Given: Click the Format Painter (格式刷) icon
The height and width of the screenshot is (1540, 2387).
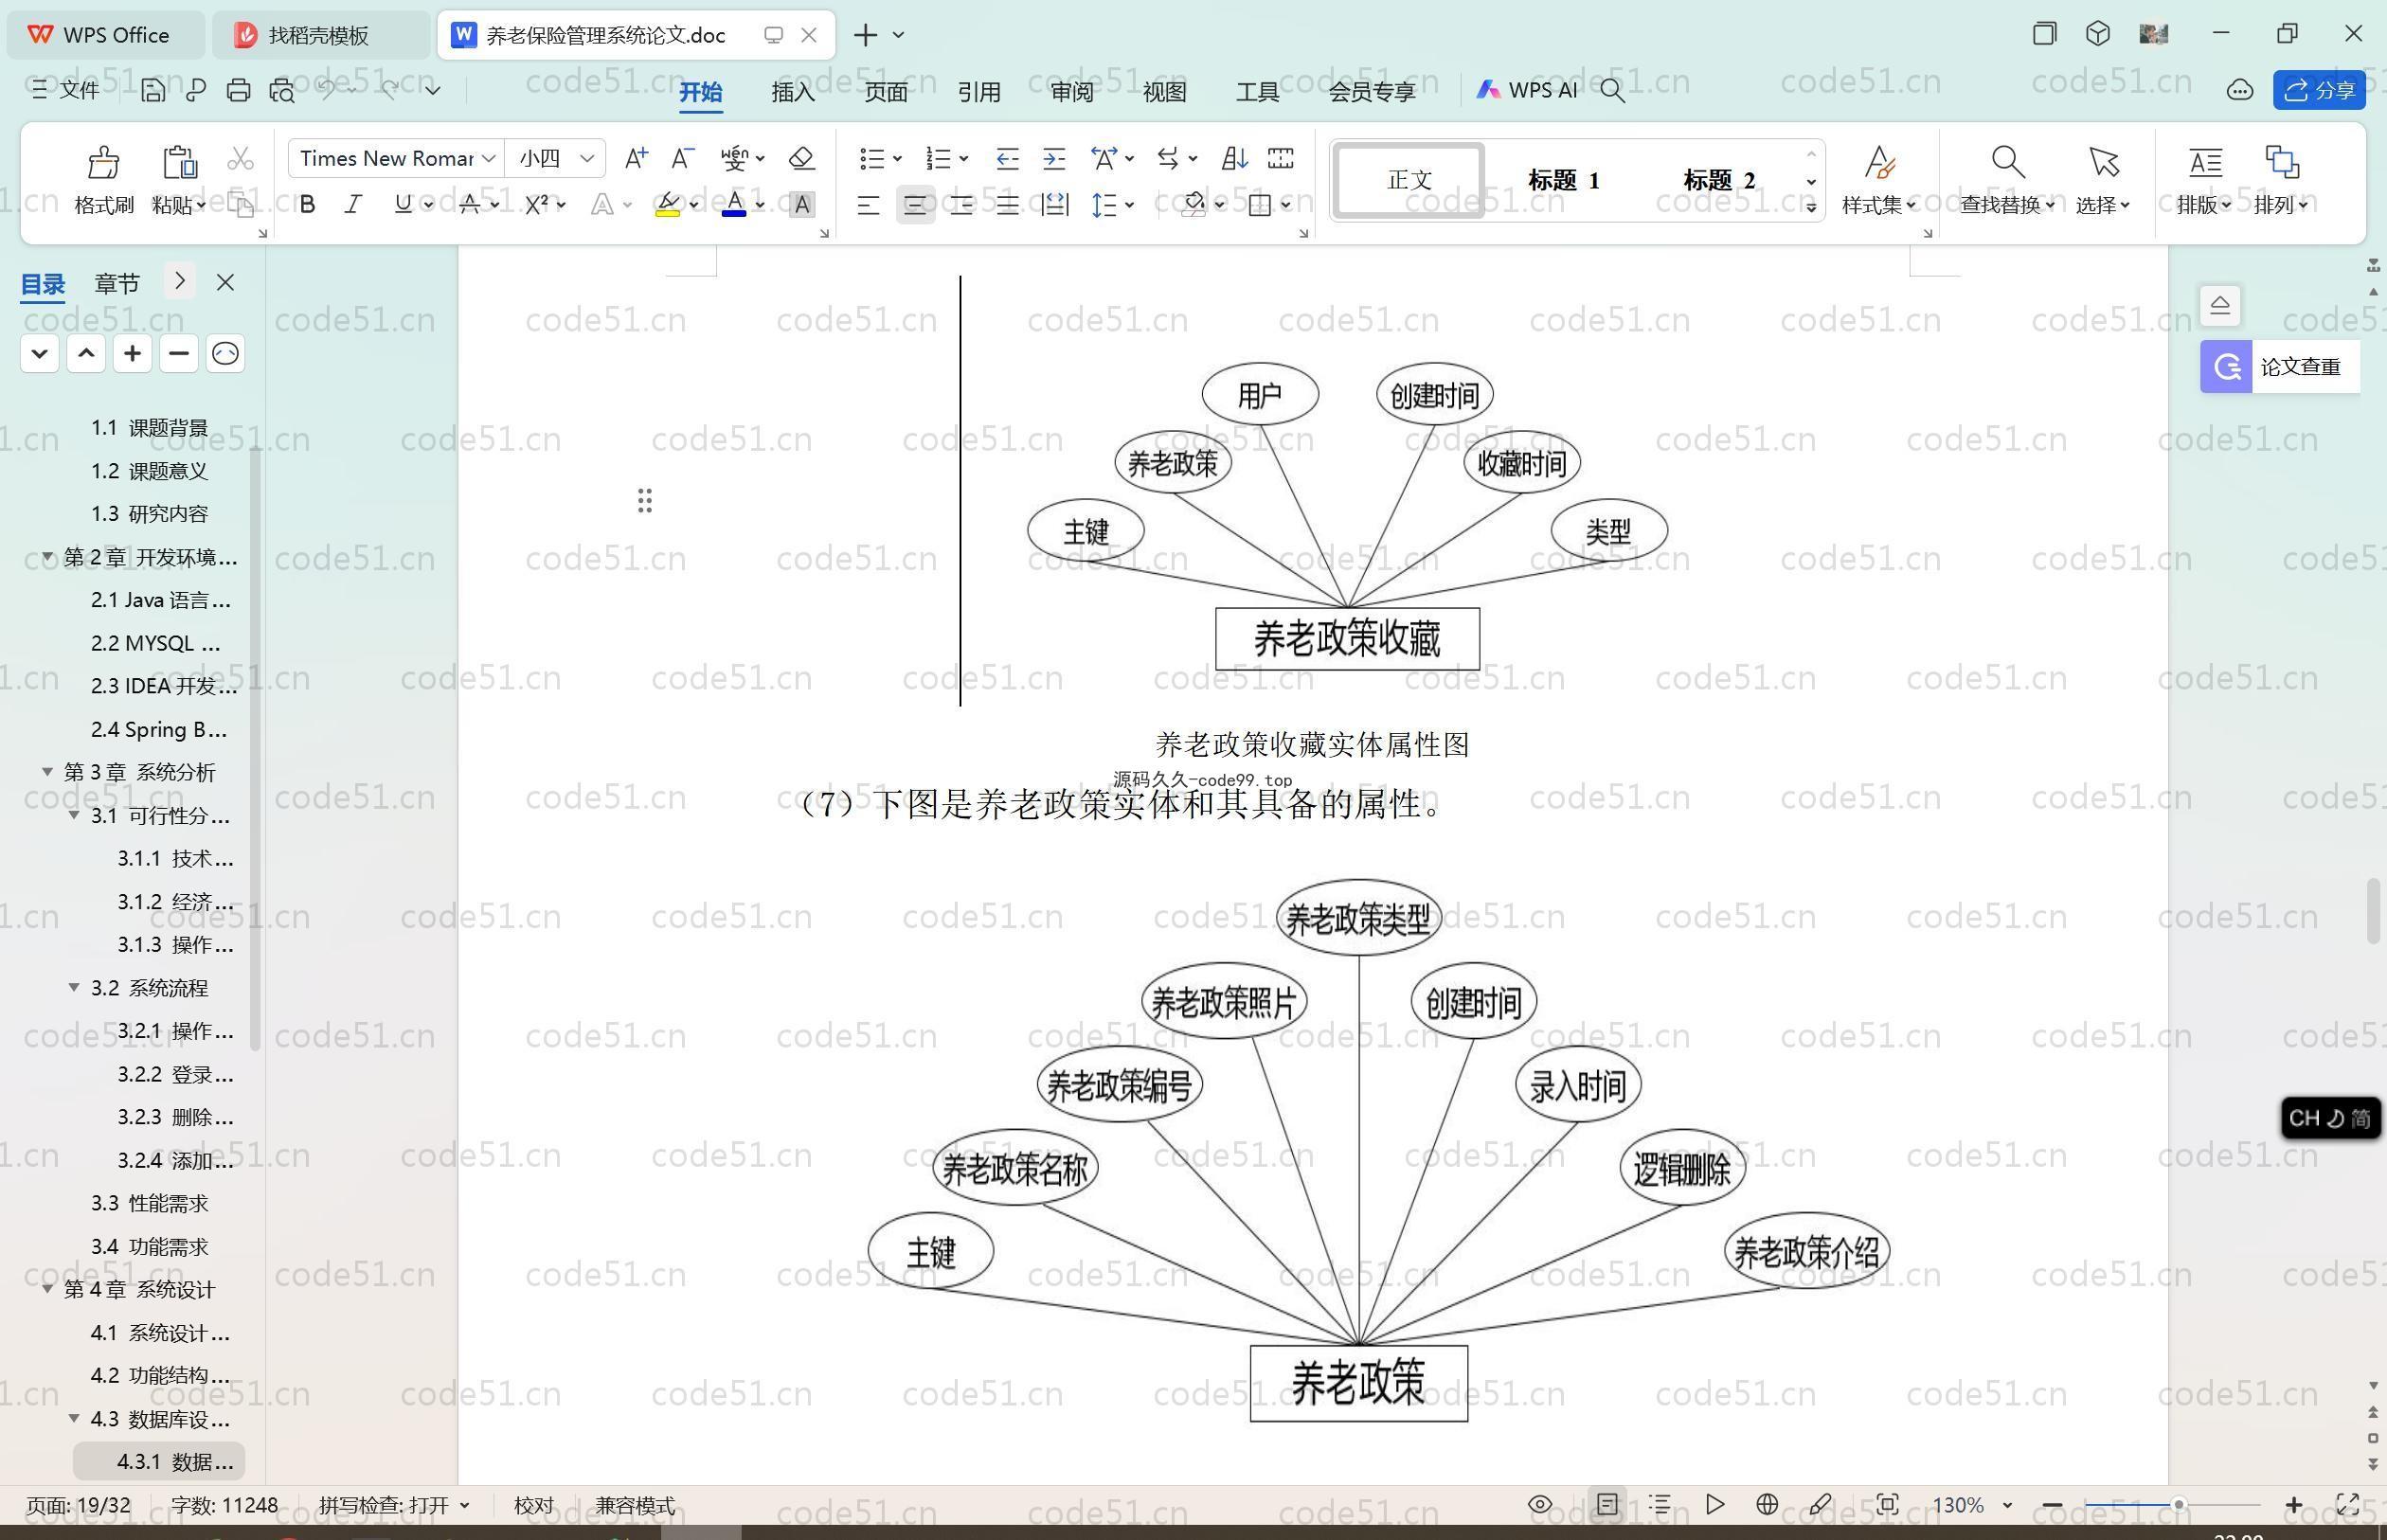Looking at the screenshot, I should click(x=103, y=162).
